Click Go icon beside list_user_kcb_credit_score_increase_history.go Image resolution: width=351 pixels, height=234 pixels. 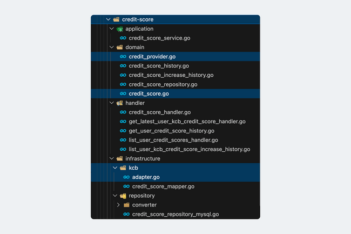(x=123, y=149)
